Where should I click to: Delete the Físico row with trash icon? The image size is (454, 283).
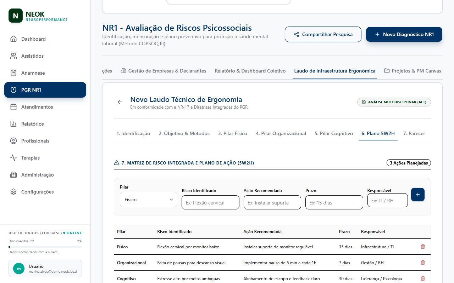pyautogui.click(x=422, y=247)
